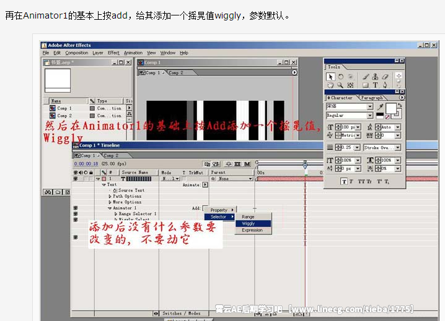Open the Animation menu
Viewport: 445px width, 321px height.
pos(133,53)
